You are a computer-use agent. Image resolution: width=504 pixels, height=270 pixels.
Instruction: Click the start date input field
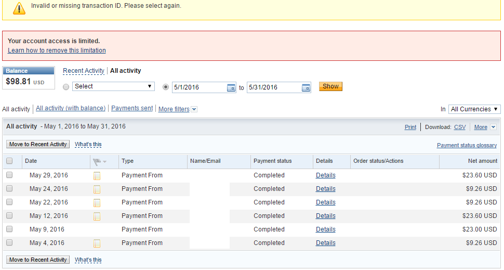(x=200, y=87)
